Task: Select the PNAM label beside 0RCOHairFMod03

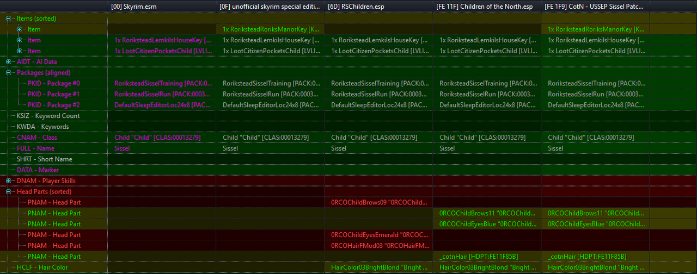Action: point(54,246)
